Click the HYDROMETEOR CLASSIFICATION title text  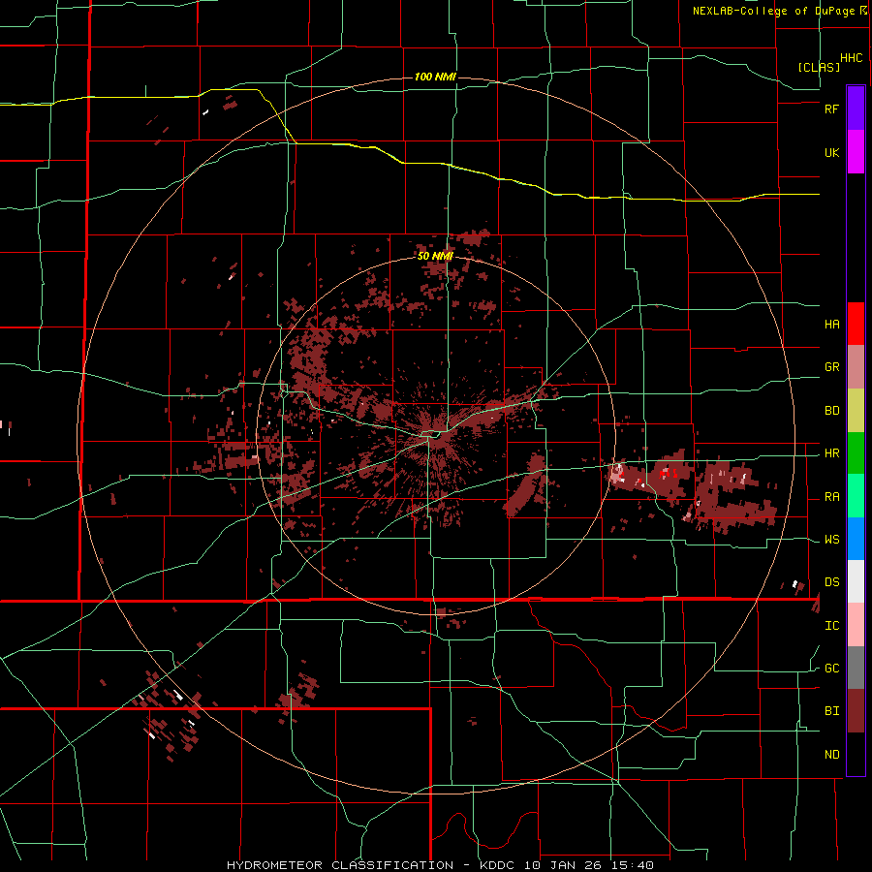click(x=340, y=865)
